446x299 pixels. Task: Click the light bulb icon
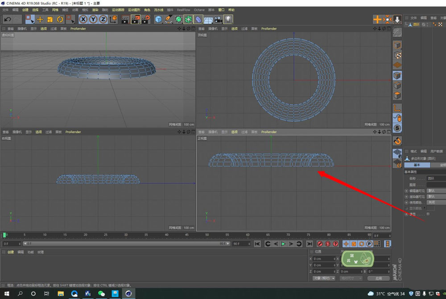(228, 19)
